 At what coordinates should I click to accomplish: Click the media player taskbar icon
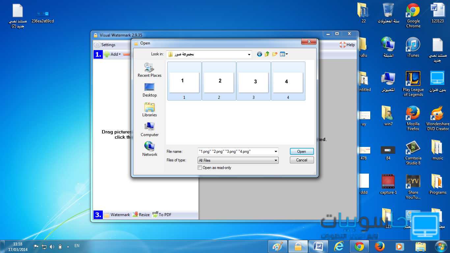click(x=400, y=246)
